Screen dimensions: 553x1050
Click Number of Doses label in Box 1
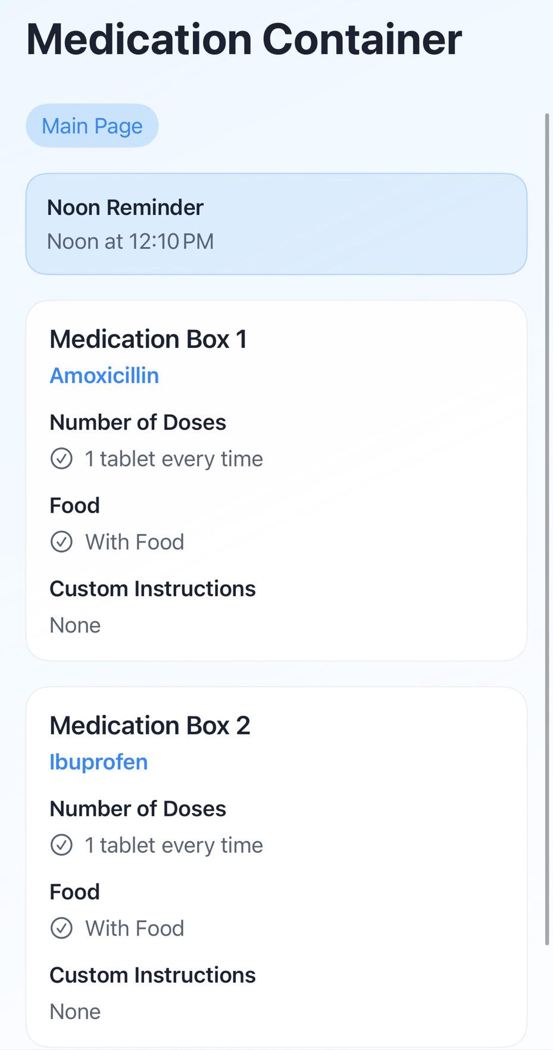pos(138,422)
